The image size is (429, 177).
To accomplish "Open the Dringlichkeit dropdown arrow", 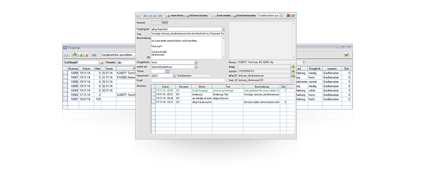I will [x=196, y=62].
